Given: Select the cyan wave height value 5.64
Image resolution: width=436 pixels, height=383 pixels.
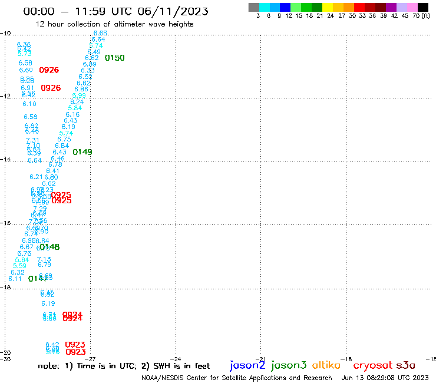Looking at the screenshot, I should pyautogui.click(x=22, y=260).
